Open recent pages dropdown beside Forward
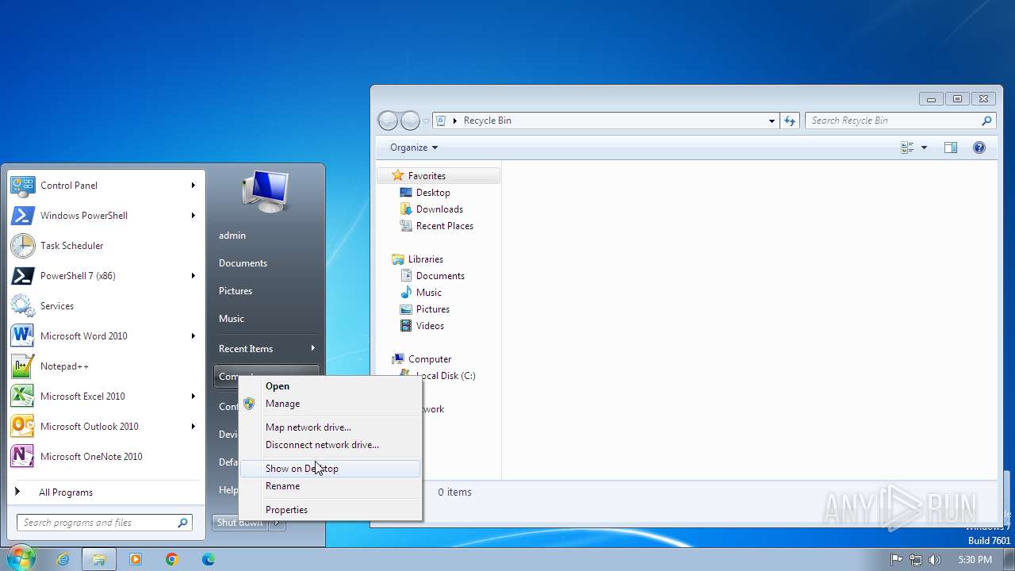1015x571 pixels. [x=426, y=121]
